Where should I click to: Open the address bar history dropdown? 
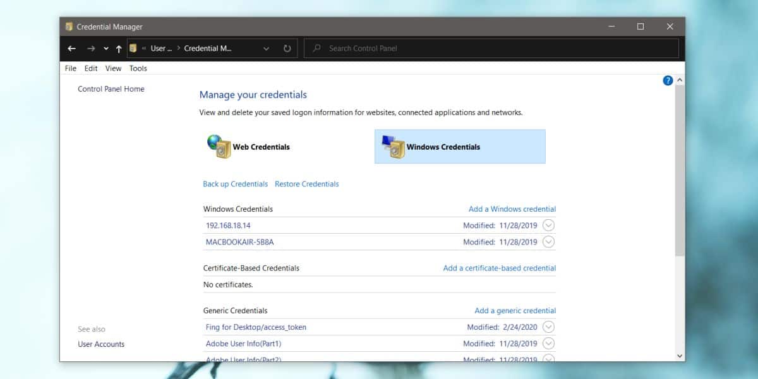(x=266, y=48)
